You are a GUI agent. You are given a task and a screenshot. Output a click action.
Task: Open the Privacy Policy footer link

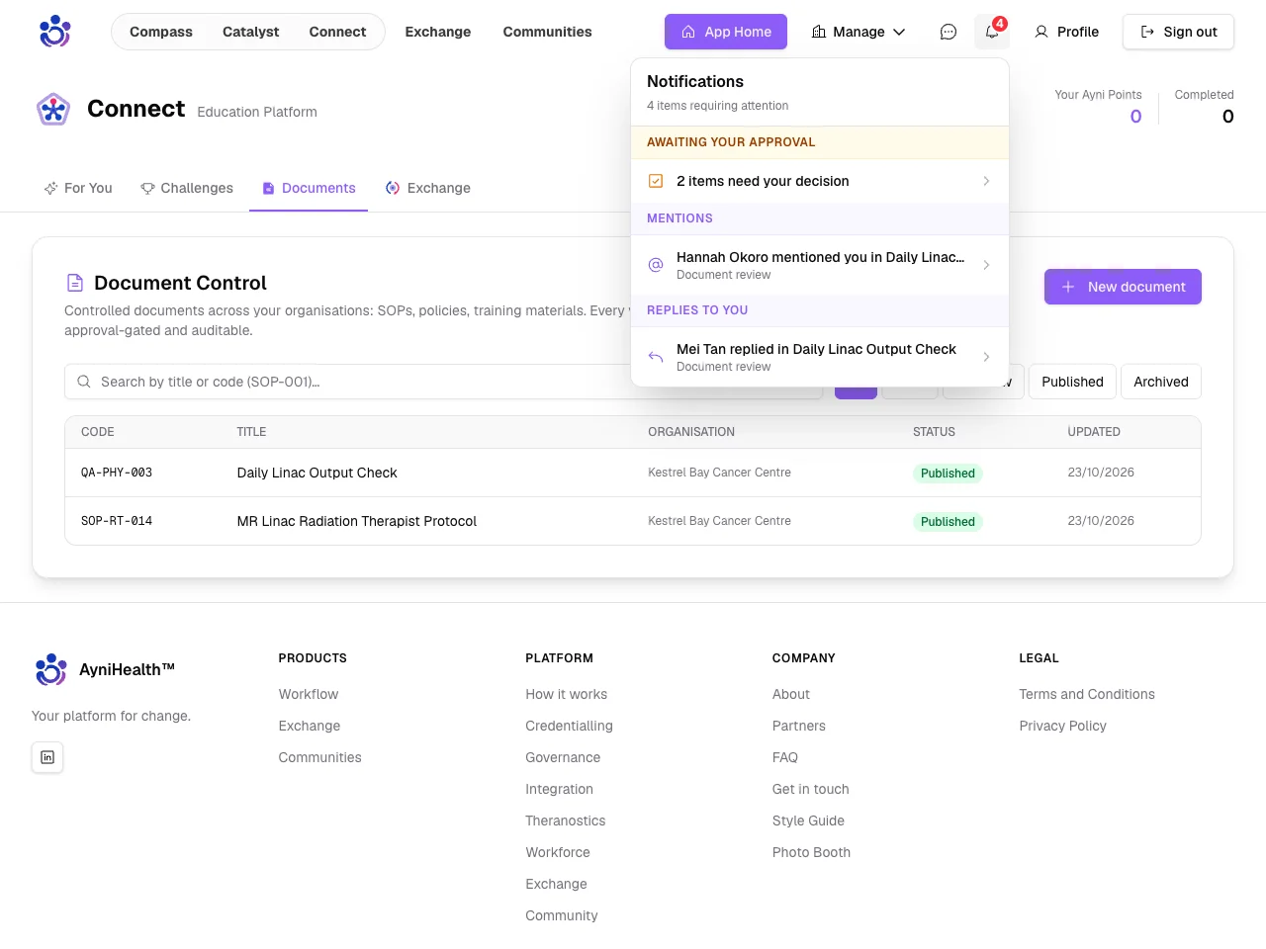tap(1062, 726)
